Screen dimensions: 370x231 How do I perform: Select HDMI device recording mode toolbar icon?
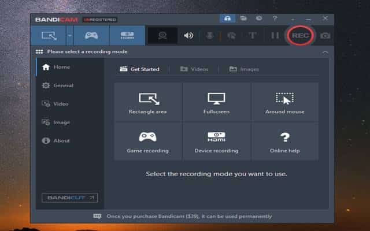pos(127,36)
